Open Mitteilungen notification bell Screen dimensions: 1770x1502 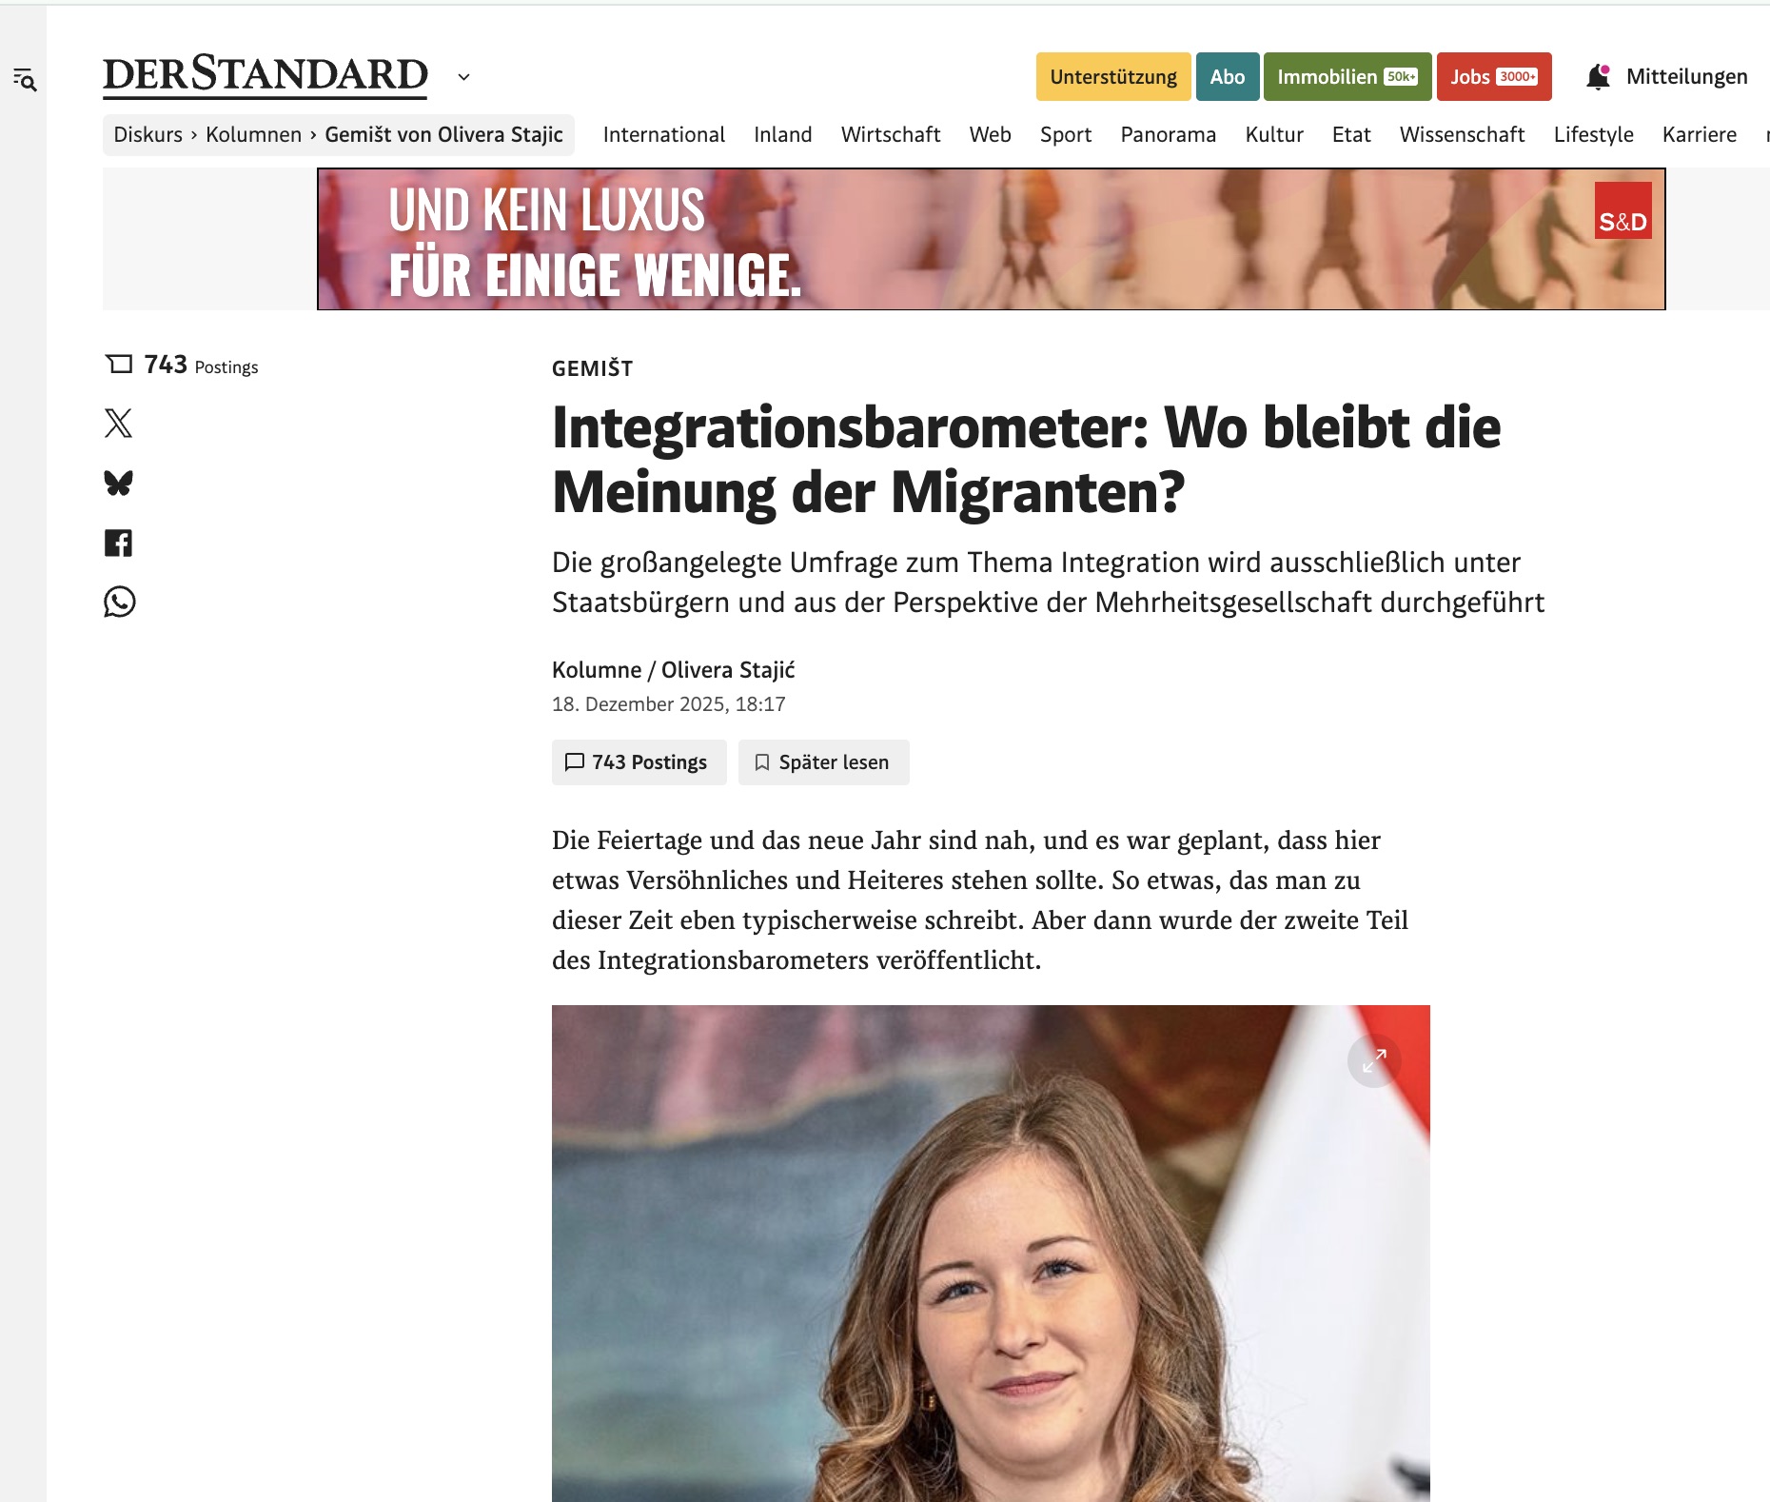(x=1598, y=77)
